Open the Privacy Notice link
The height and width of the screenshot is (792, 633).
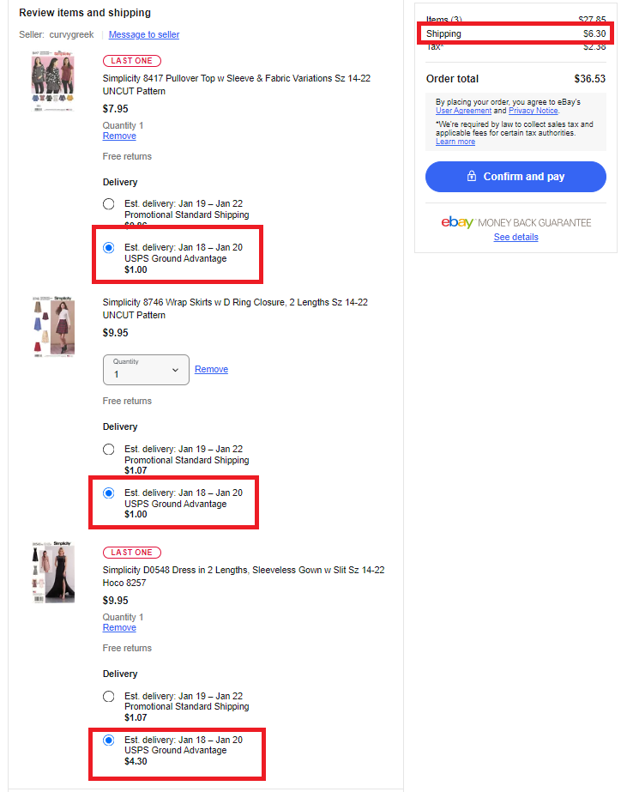pyautogui.click(x=533, y=111)
